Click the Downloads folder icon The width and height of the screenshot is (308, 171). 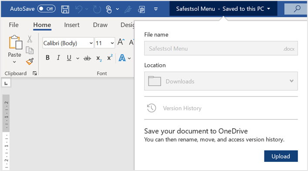(154, 81)
